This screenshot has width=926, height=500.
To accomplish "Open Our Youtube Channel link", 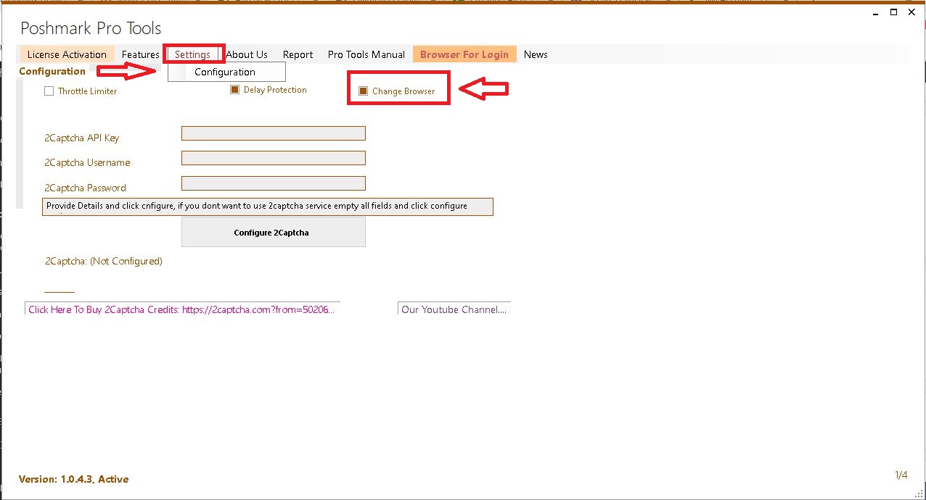I will pos(454,309).
